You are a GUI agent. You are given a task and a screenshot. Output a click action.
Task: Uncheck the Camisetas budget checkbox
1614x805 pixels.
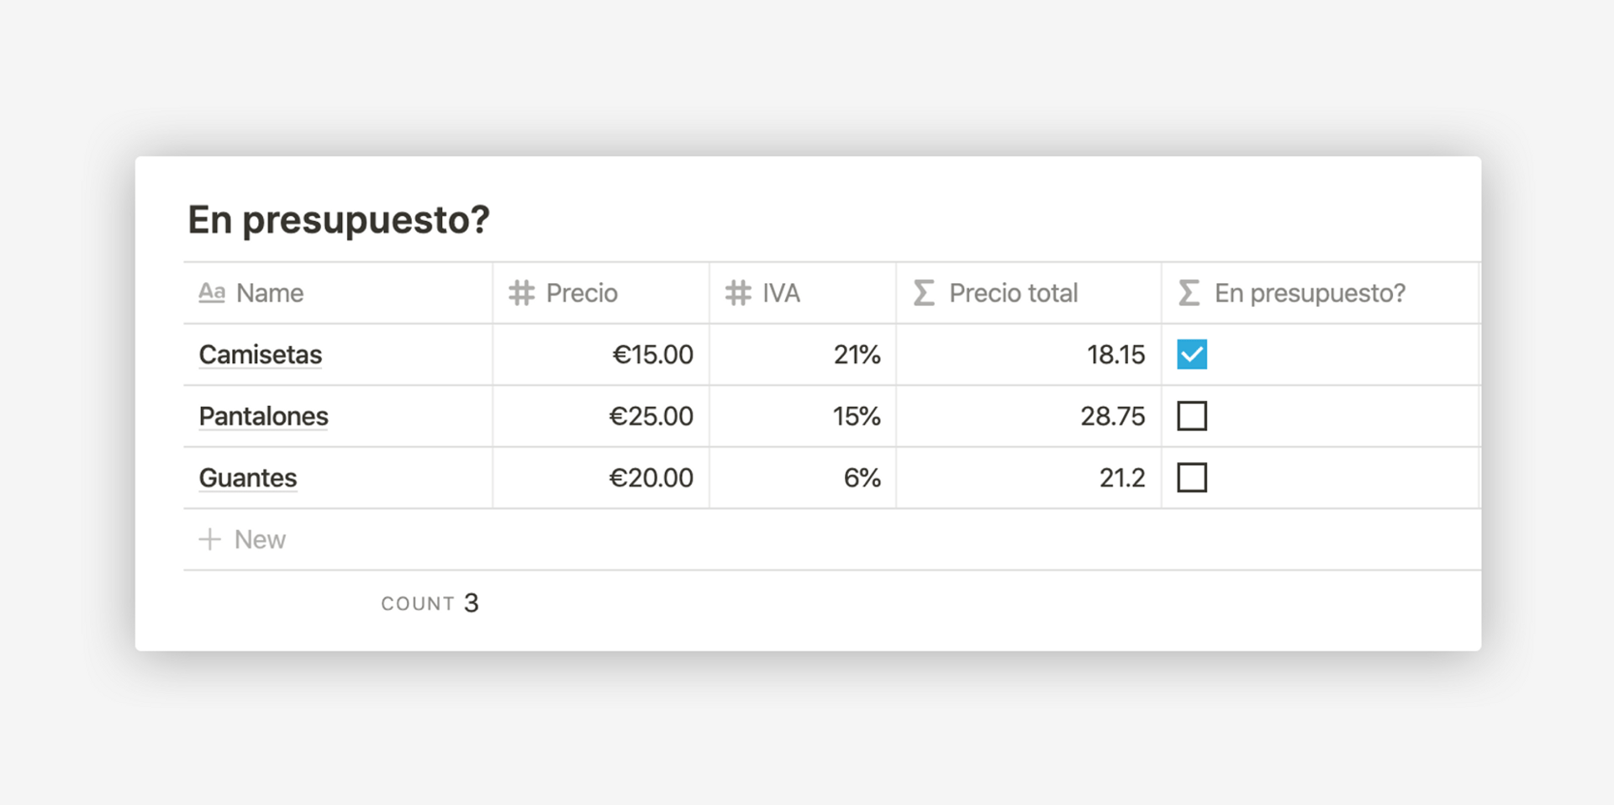coord(1192,355)
